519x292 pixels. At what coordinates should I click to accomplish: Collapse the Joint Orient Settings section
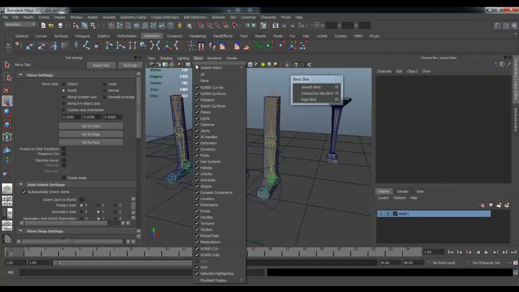point(20,185)
